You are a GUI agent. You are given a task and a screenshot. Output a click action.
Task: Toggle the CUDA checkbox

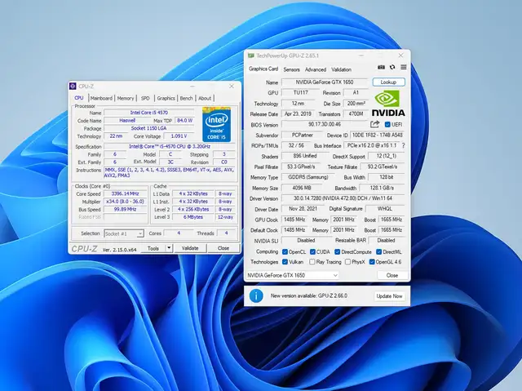point(312,251)
